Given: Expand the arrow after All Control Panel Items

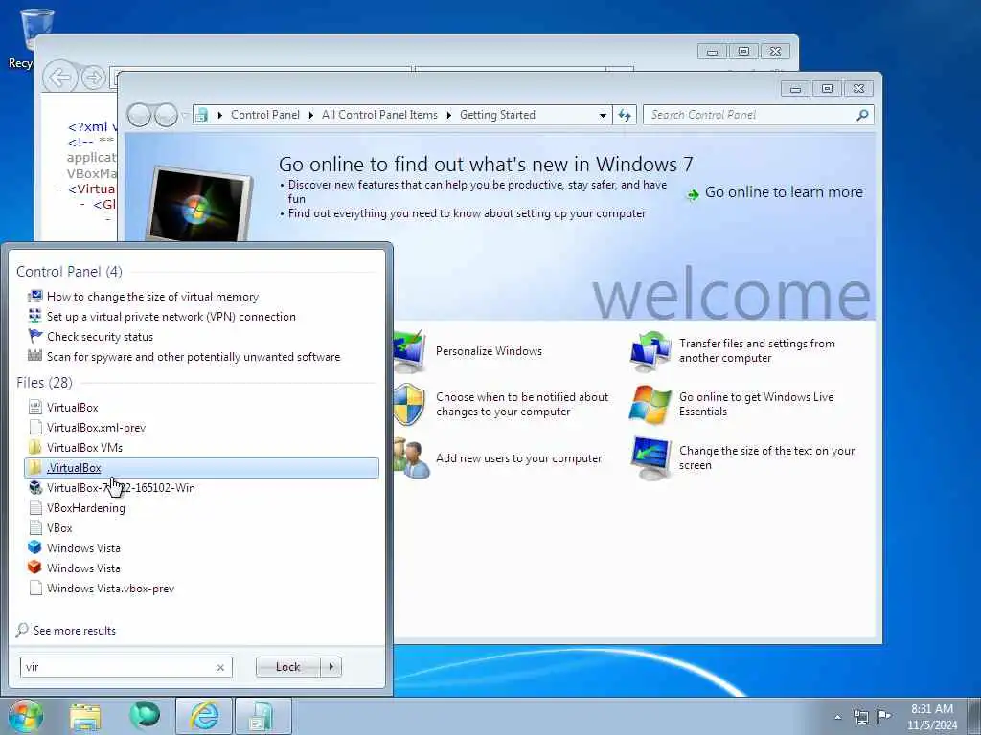Looking at the screenshot, I should (448, 115).
